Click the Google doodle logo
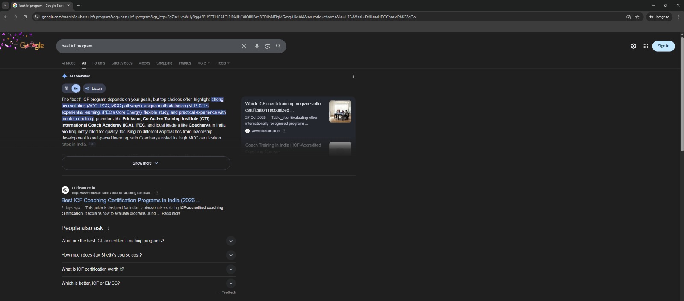The width and height of the screenshot is (684, 301). point(24,43)
